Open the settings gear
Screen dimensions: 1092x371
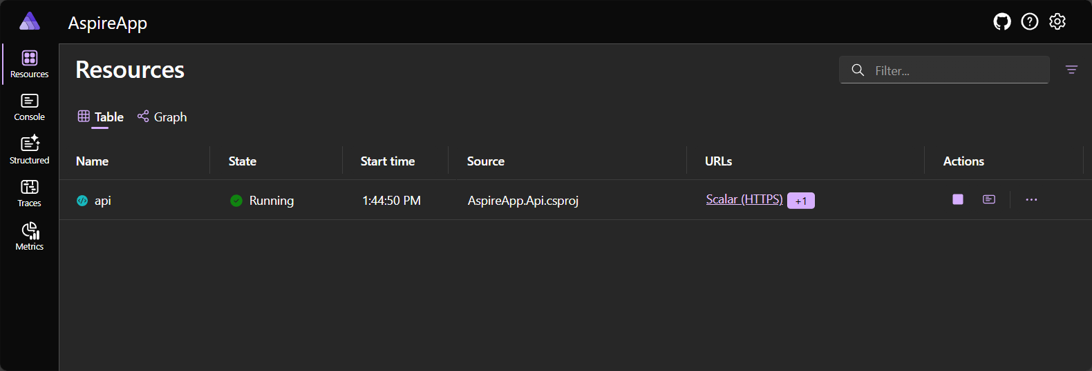tap(1057, 22)
